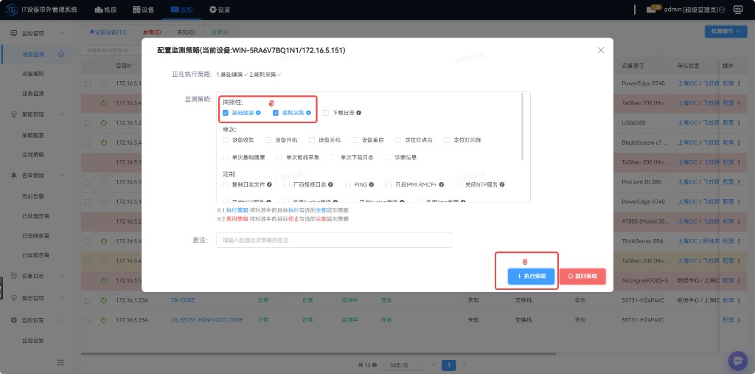Click power icon in 172.16.1.254 row
Viewport: 755px width, 374px height.
tap(103, 300)
